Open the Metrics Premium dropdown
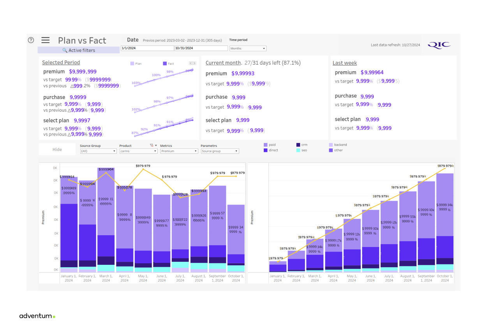 179,151
